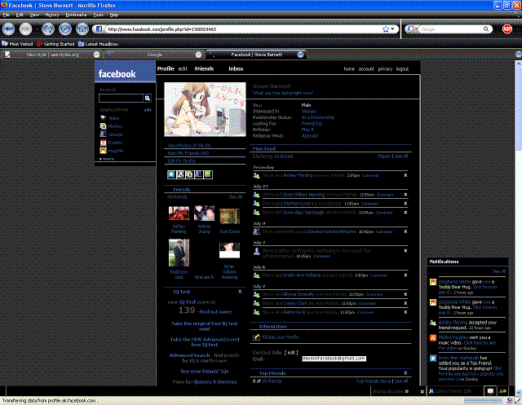Click the Google search box in toolbar
Screen dimensions: 522x405
451,29
